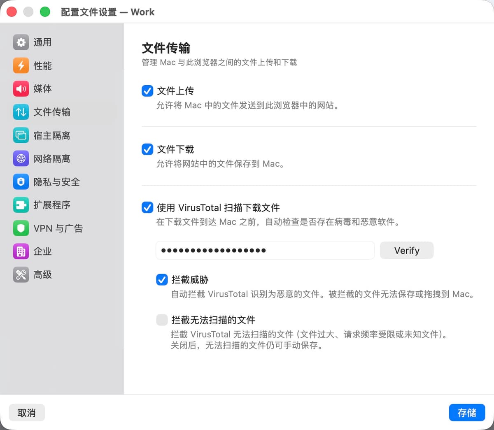Click the 取消 button
The height and width of the screenshot is (430, 494).
point(27,413)
